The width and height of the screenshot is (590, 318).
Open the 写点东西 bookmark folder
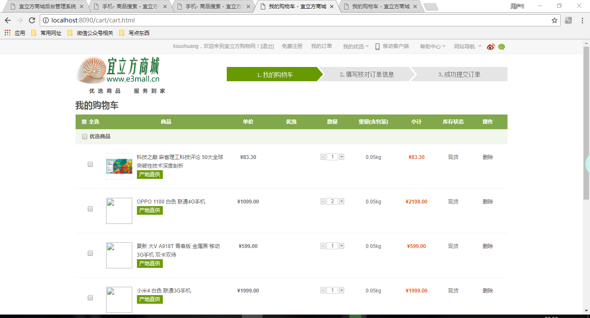(x=134, y=33)
